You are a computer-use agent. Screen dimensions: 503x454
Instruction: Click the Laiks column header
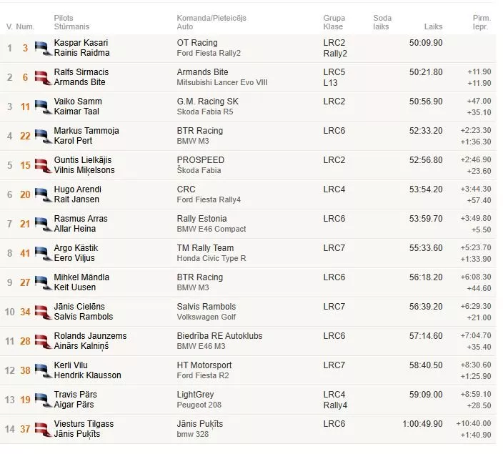tap(433, 26)
